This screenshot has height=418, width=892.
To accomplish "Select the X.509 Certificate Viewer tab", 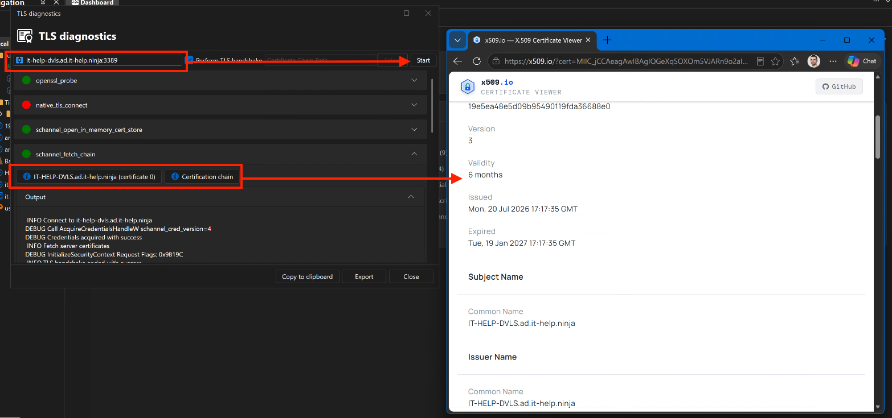I will coord(533,40).
